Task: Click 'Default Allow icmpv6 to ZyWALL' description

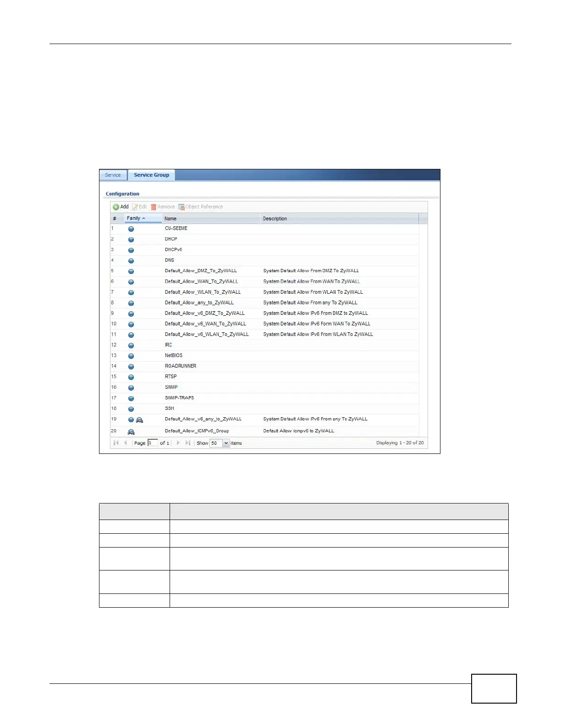Action: pyautogui.click(x=299, y=431)
